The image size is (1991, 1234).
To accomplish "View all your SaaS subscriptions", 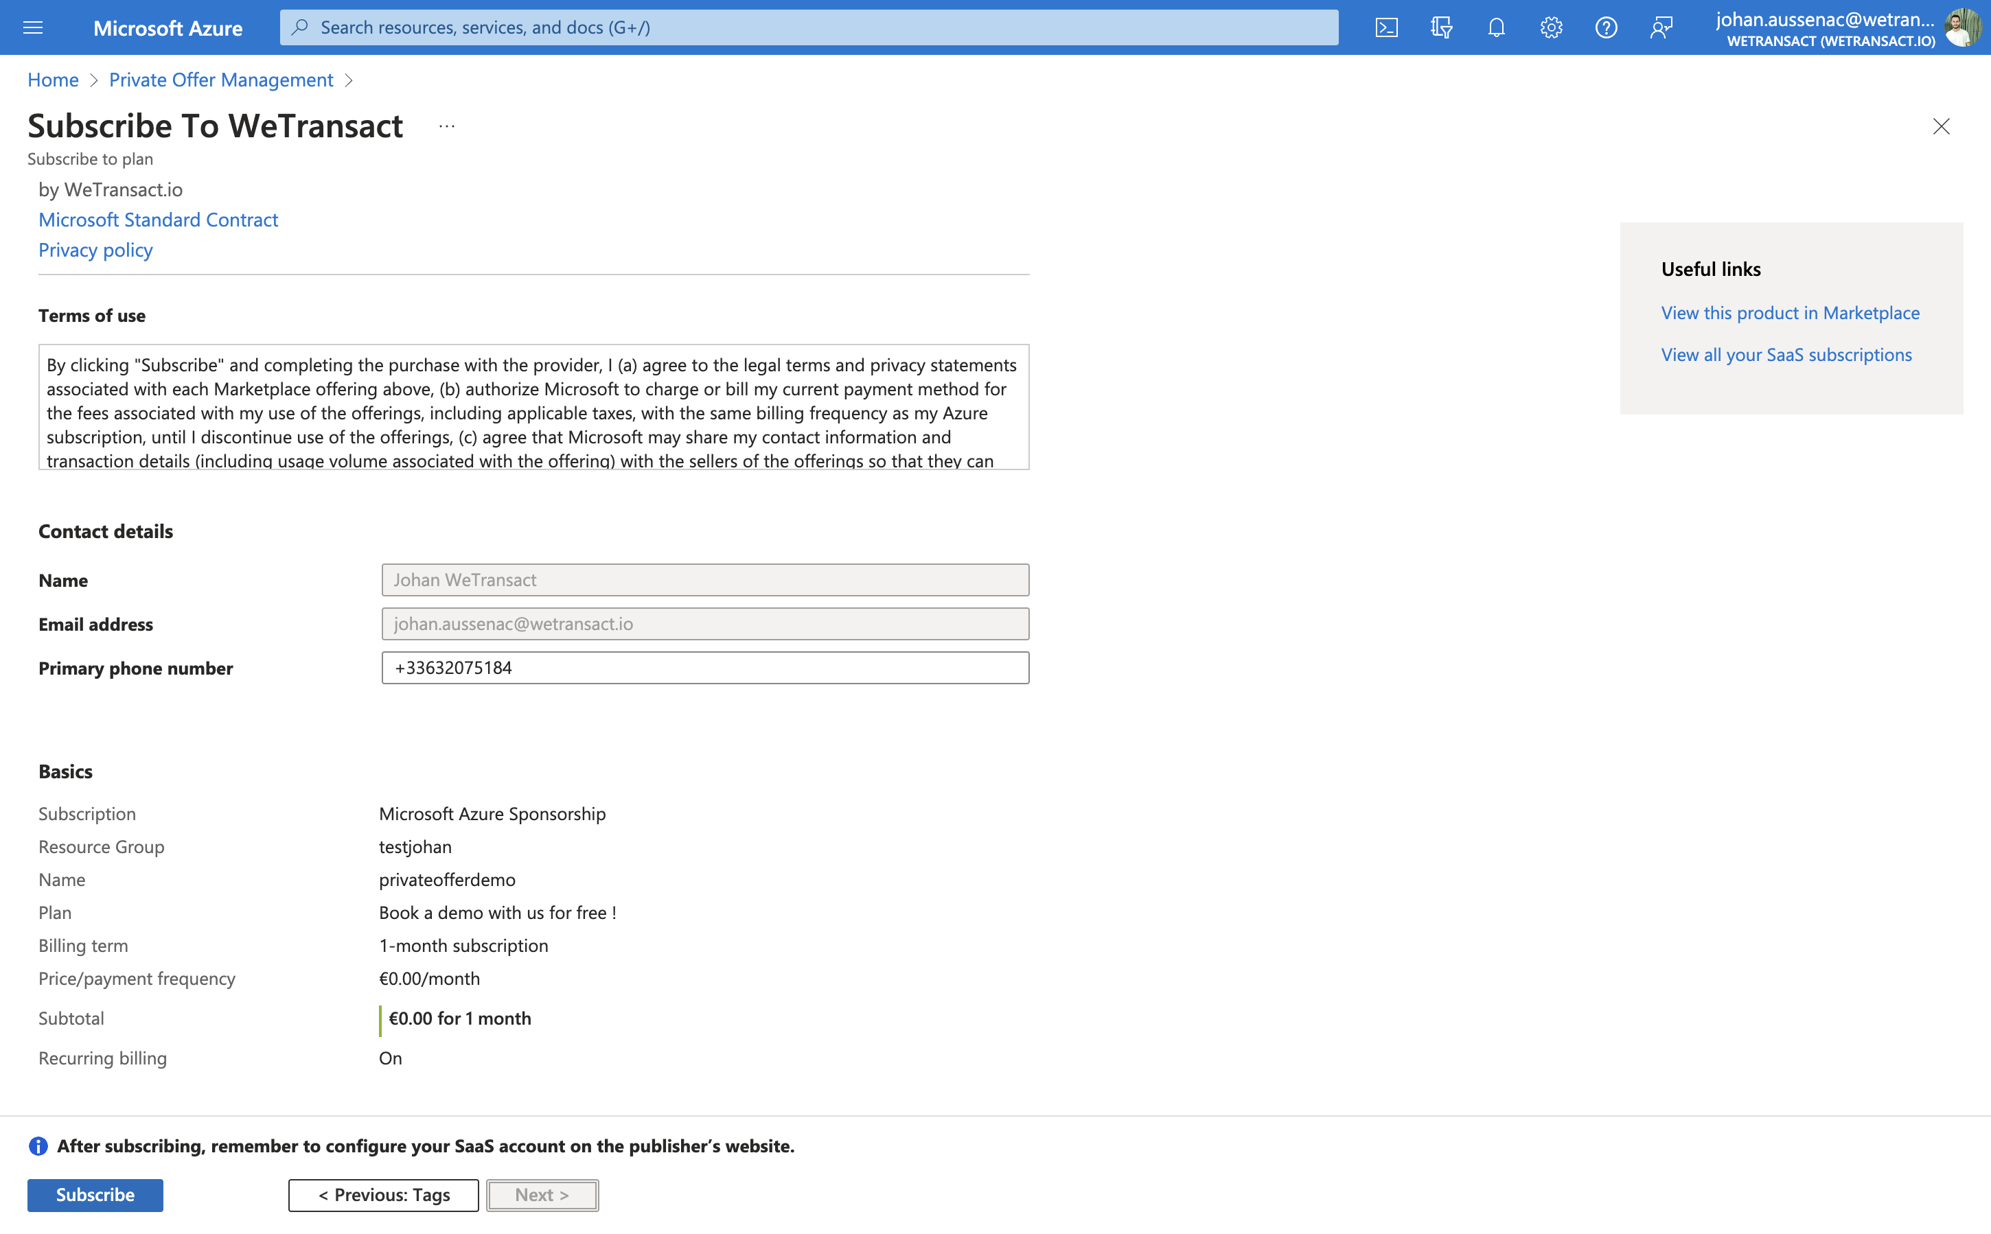I will [x=1786, y=354].
